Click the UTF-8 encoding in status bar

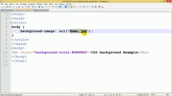pyautogui.click(x=153, y=95)
